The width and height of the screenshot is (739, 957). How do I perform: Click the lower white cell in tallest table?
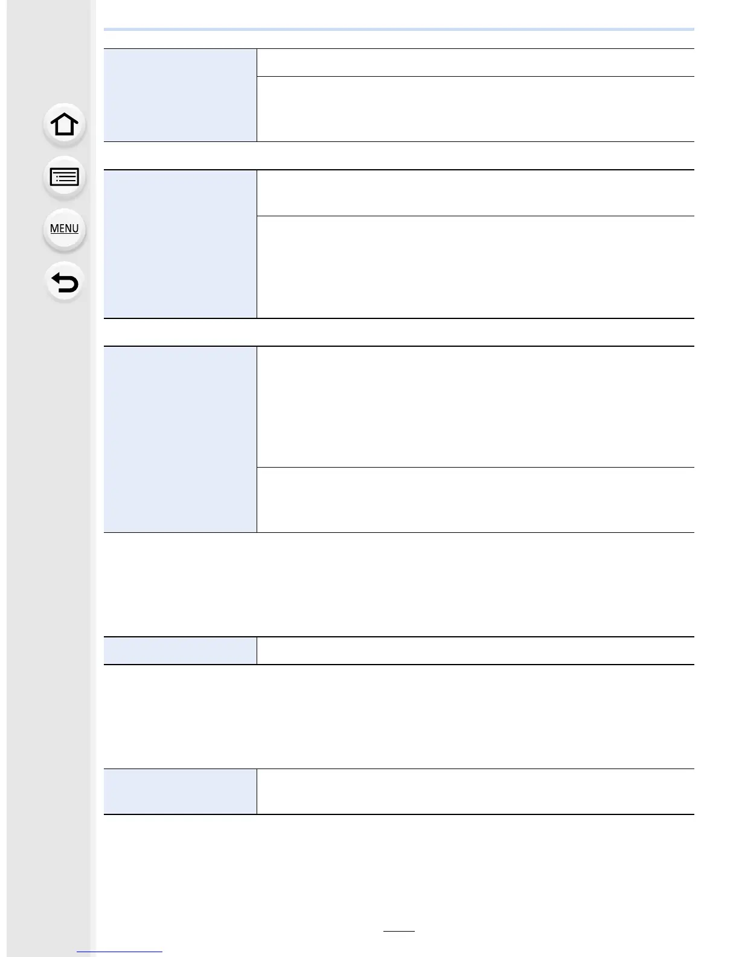pos(475,500)
